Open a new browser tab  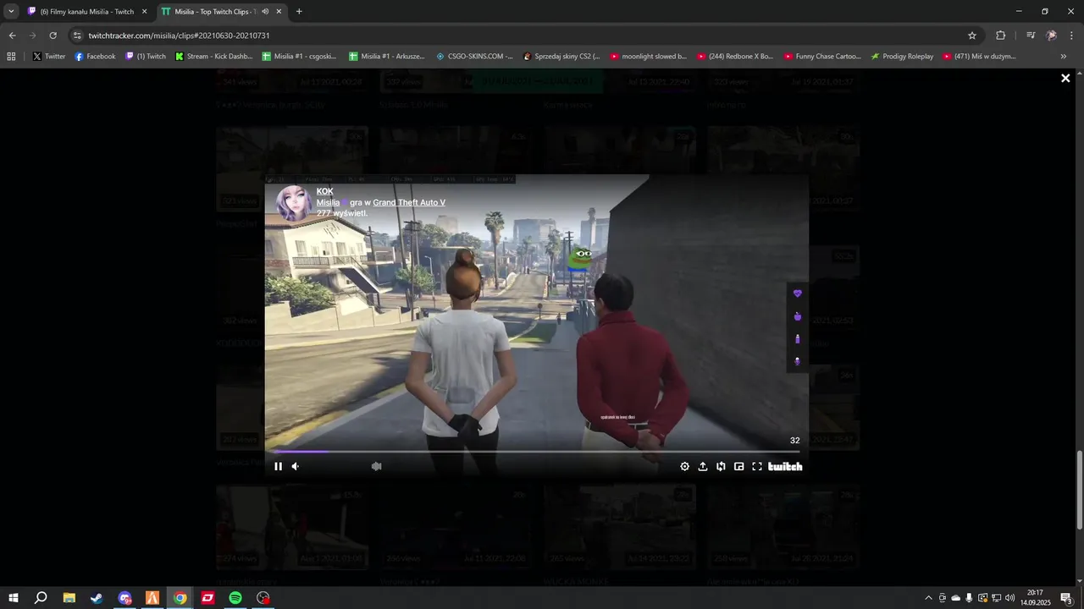point(299,12)
